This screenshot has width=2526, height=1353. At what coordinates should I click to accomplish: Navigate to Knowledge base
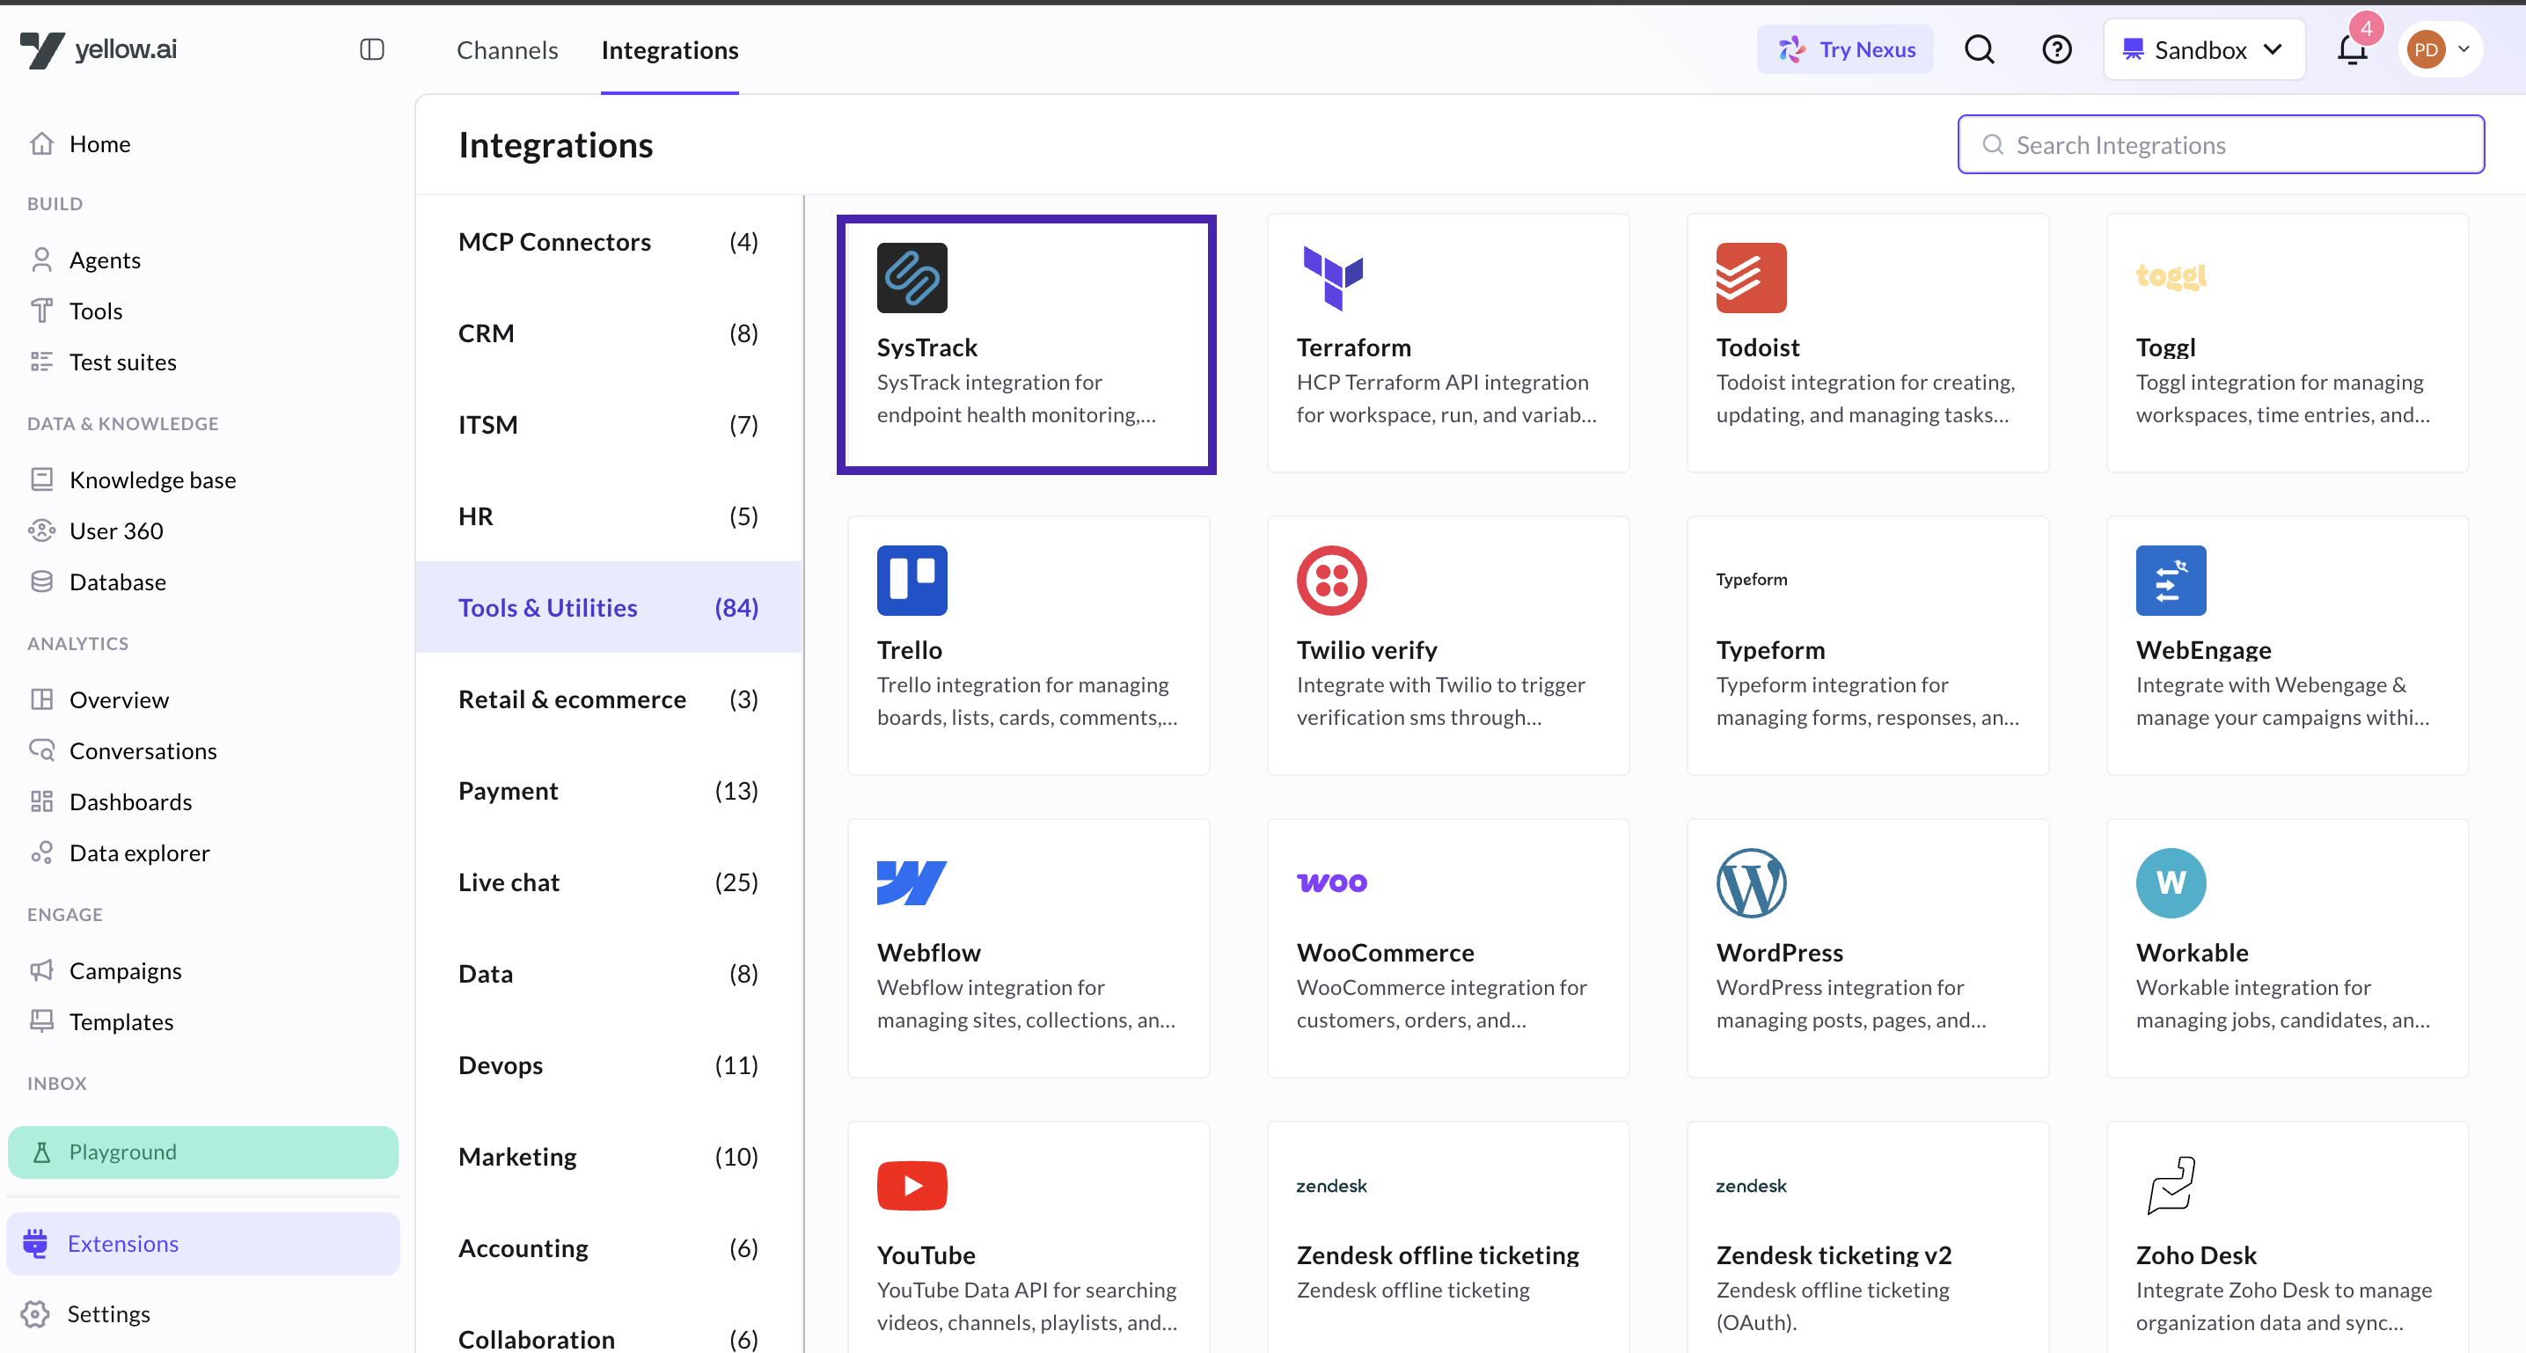[x=152, y=479]
